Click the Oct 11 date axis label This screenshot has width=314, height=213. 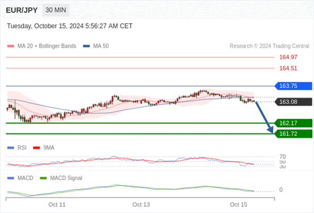pyautogui.click(x=57, y=204)
